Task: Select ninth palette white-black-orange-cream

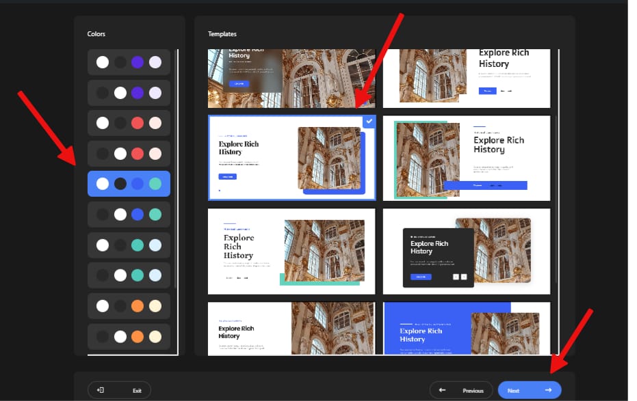Action: click(x=129, y=306)
